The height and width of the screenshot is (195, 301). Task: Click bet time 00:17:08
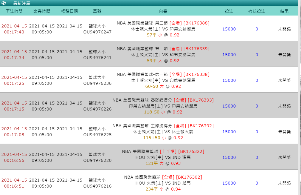[14, 135]
